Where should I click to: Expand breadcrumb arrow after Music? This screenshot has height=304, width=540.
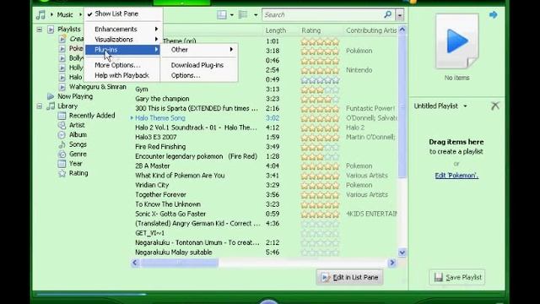pyautogui.click(x=80, y=14)
